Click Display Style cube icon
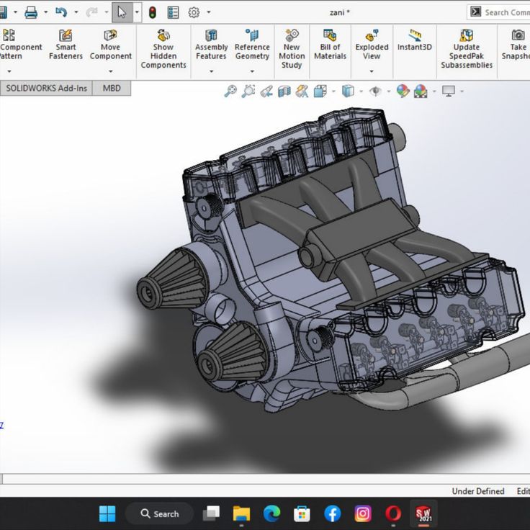The width and height of the screenshot is (530, 530). tap(348, 91)
